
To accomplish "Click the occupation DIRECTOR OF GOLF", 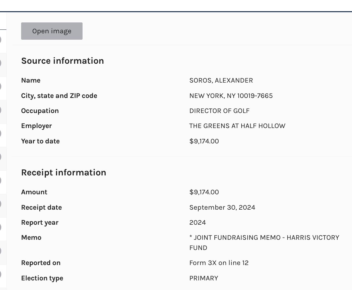I will point(219,111).
